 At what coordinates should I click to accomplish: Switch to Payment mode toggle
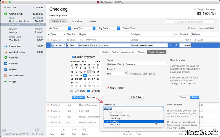[79, 97]
